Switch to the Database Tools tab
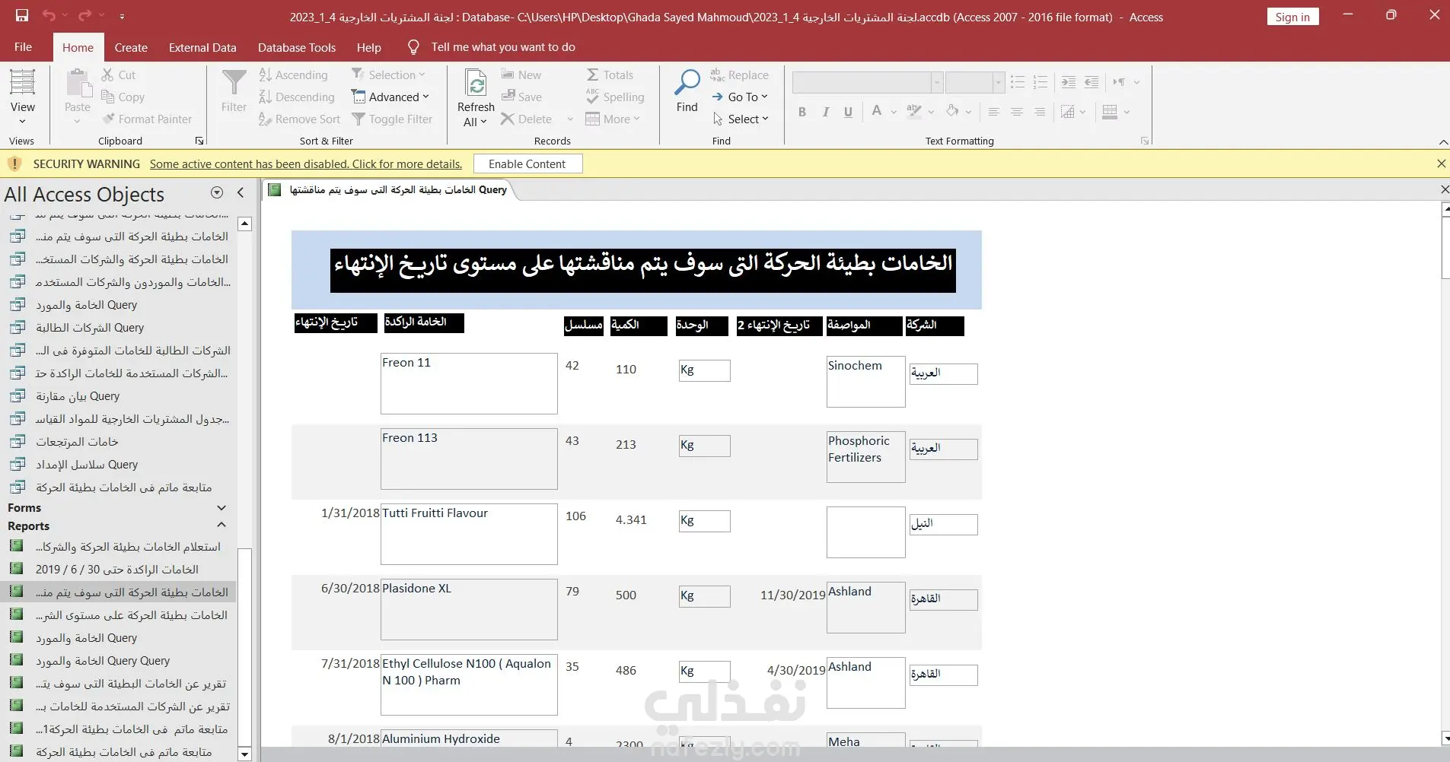 [297, 47]
